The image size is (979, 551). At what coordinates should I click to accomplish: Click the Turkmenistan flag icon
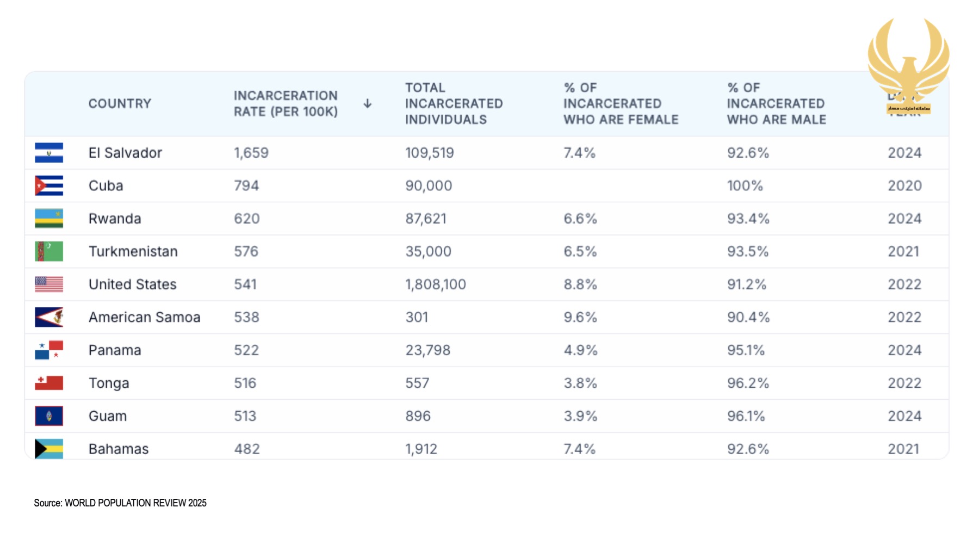(49, 251)
